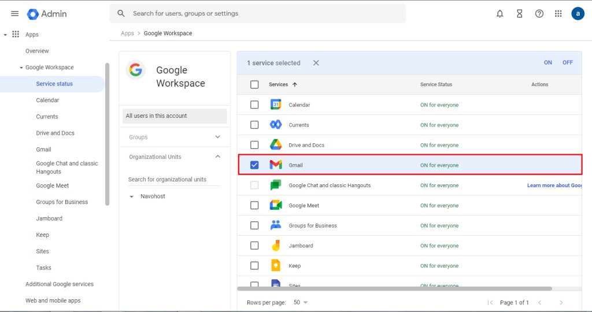Click the Groups for Business icon
The height and width of the screenshot is (312, 592).
tap(276, 225)
